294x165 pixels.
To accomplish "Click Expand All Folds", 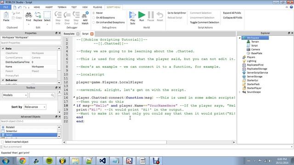I will pos(232,13).
